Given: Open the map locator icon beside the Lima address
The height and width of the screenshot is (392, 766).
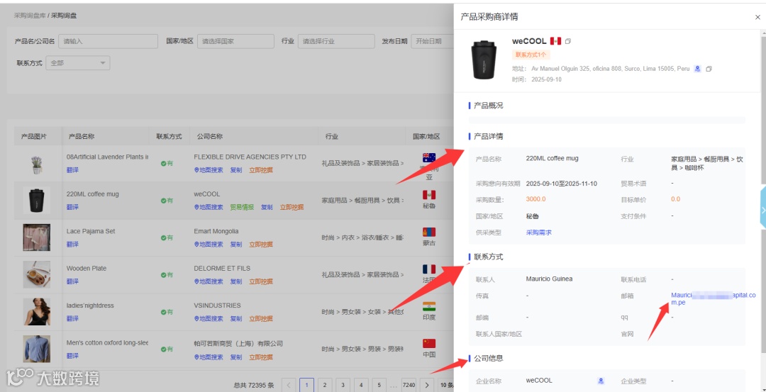Looking at the screenshot, I should [x=698, y=69].
